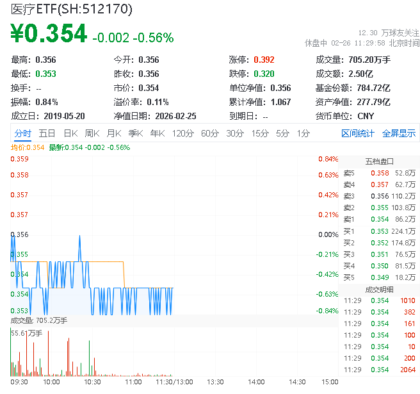This screenshot has width=420, height=394.
Task: Select the 卖1 ask row in order book
Action: click(x=380, y=219)
